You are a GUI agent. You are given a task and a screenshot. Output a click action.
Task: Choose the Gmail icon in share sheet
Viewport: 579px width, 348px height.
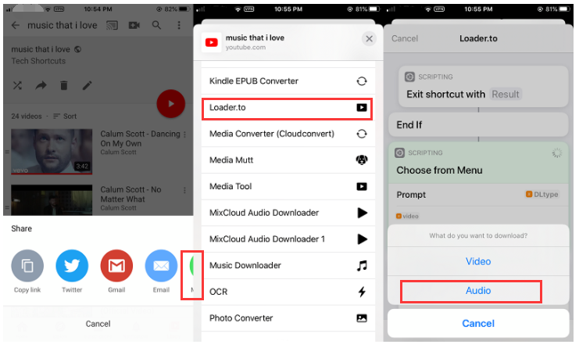point(116,266)
